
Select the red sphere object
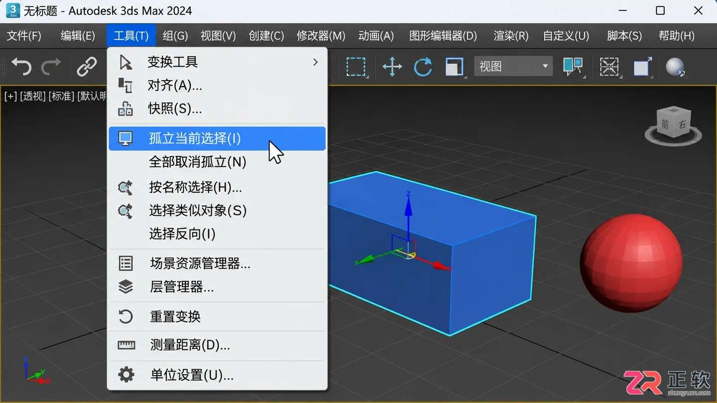point(631,263)
